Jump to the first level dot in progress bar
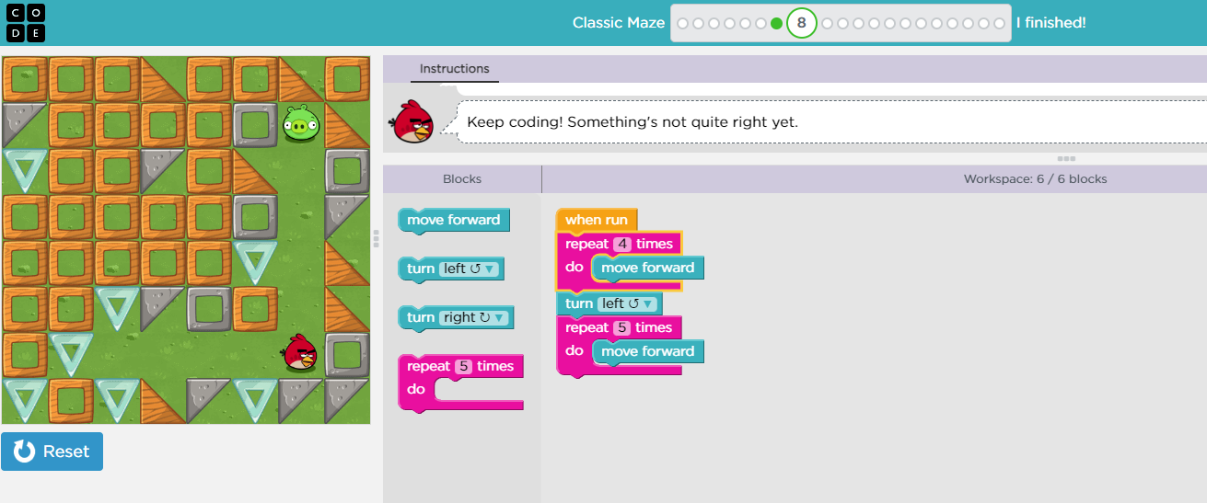 682,23
